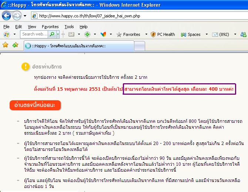The width and height of the screenshot is (248, 192).
Task: Click the paragraph beginning ผู้โอน และผู้รับโอน
Action: 132,183
